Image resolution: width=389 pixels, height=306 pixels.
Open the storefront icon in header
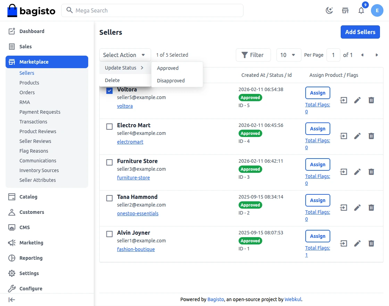pyautogui.click(x=345, y=10)
